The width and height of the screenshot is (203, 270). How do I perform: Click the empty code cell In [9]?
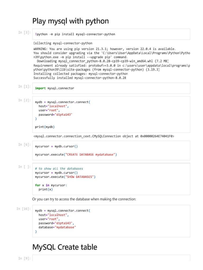coord(111,258)
